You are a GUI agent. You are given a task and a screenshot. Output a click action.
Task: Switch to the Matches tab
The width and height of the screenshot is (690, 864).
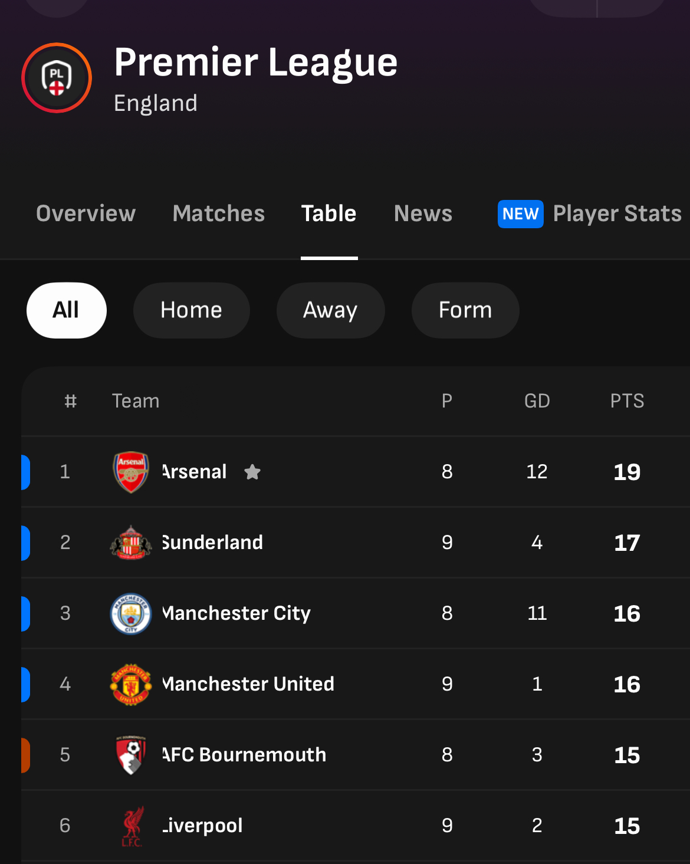[219, 213]
